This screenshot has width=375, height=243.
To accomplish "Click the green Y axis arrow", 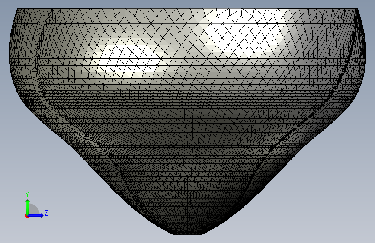I will click(28, 207).
